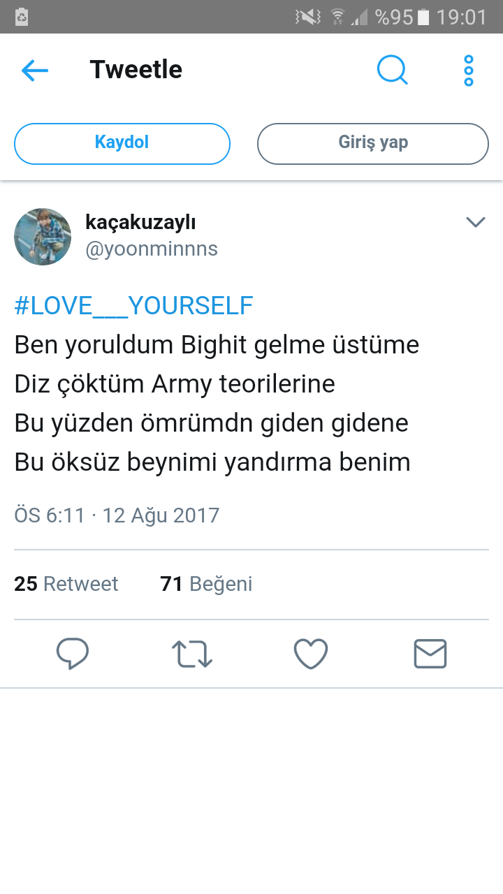Tap the reply speech bubble icon

[73, 654]
